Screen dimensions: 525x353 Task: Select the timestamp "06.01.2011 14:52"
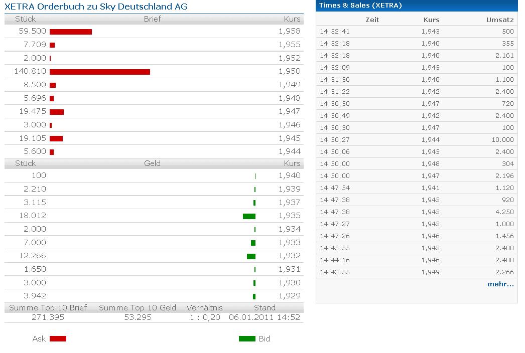(265, 317)
